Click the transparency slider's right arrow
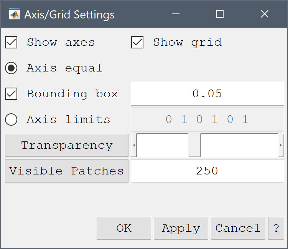 tap(281, 145)
